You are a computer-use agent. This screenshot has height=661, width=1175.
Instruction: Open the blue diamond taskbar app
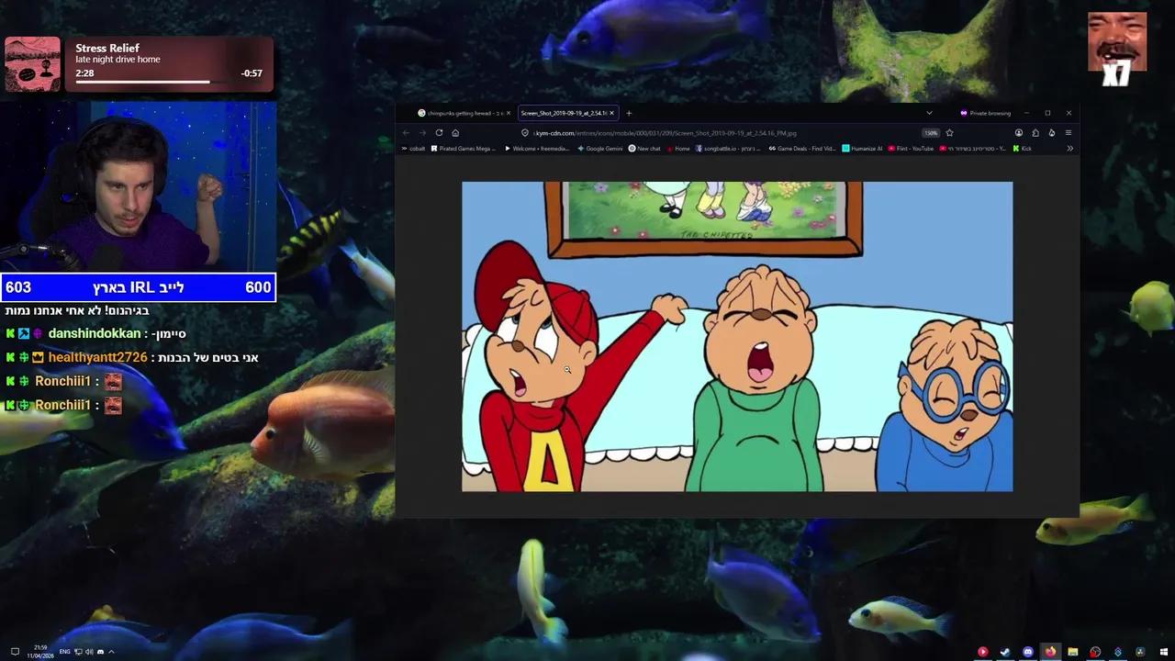tap(1118, 652)
